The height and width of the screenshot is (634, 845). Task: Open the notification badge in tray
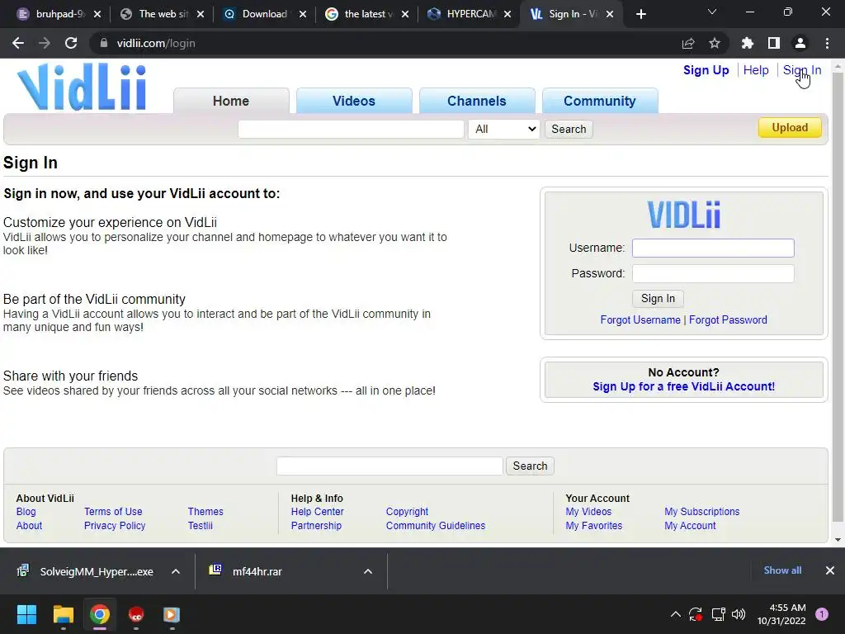tap(822, 614)
